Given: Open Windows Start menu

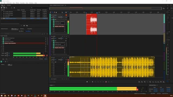Looking at the screenshot, I should tap(2, 96).
